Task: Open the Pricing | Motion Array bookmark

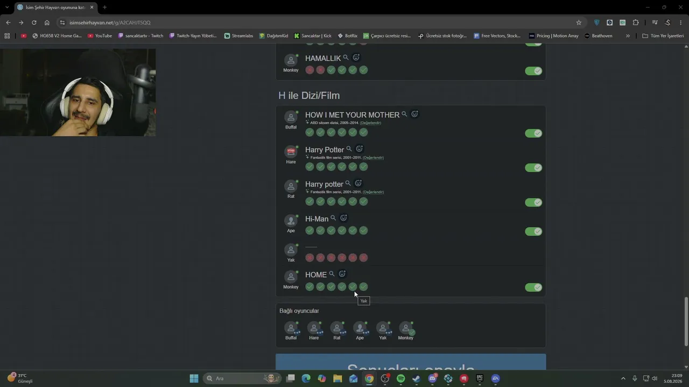Action: (554, 36)
